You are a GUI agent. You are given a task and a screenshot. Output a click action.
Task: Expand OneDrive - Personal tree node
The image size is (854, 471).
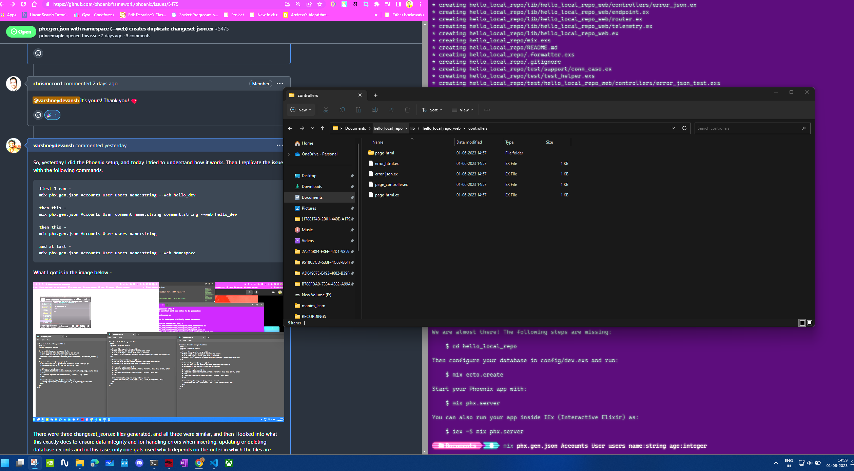pos(289,154)
